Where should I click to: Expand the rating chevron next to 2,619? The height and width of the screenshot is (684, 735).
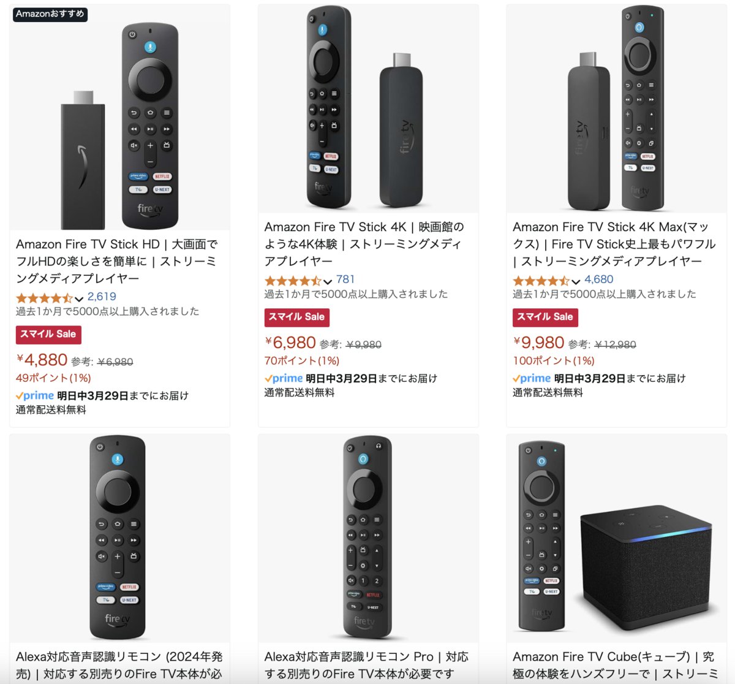[79, 298]
